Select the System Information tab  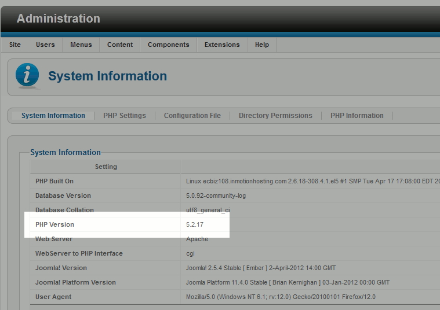(x=53, y=116)
